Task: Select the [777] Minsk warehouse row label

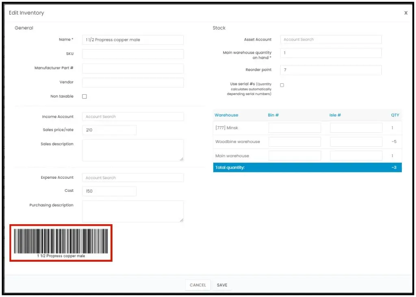Action: (x=227, y=128)
